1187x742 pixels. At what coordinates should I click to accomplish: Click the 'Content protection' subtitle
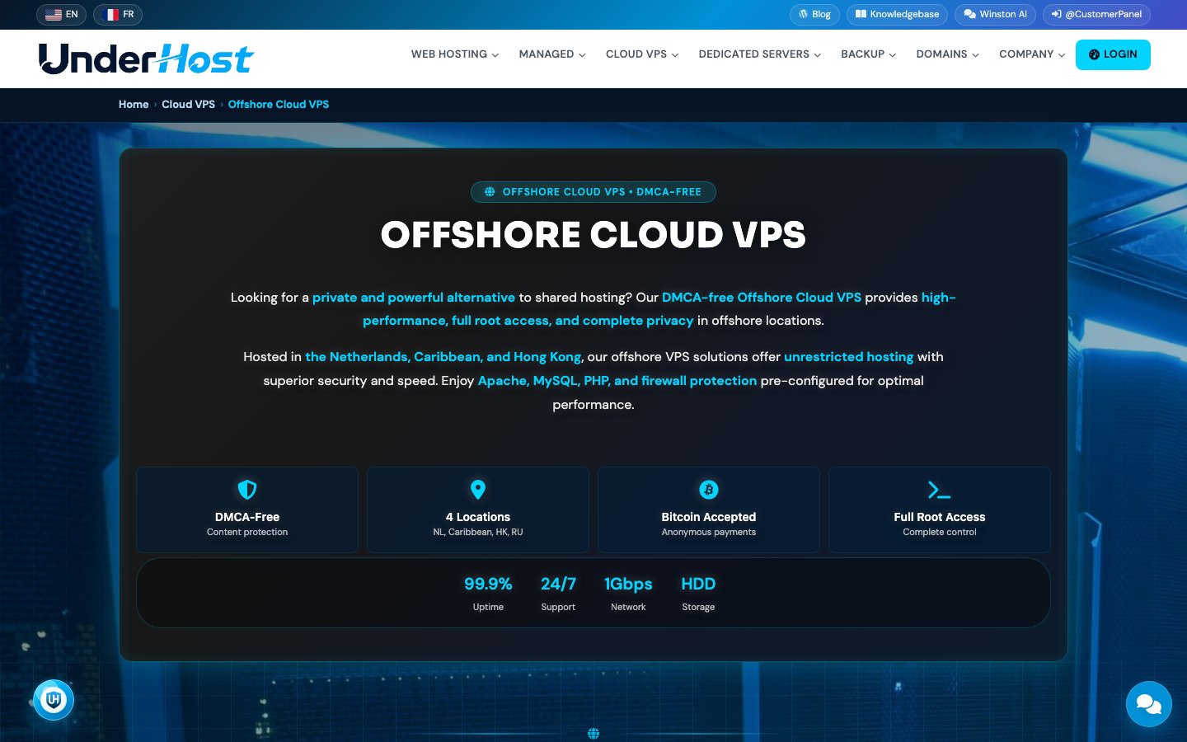coord(247,533)
